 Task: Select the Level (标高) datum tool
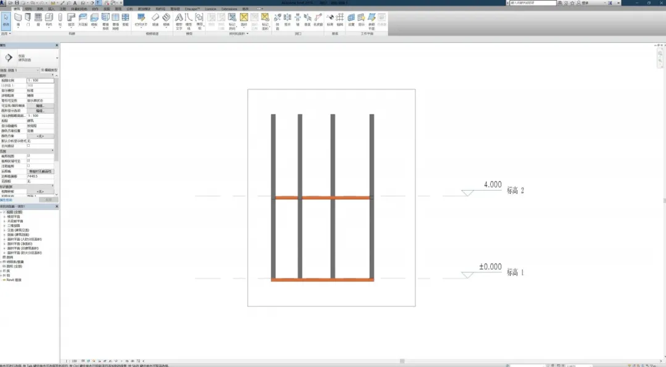click(x=330, y=20)
